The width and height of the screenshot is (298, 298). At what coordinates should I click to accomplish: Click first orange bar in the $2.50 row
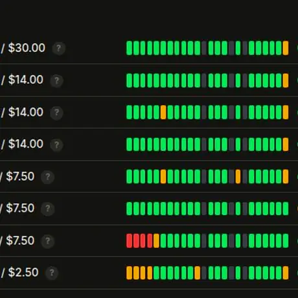(x=129, y=273)
